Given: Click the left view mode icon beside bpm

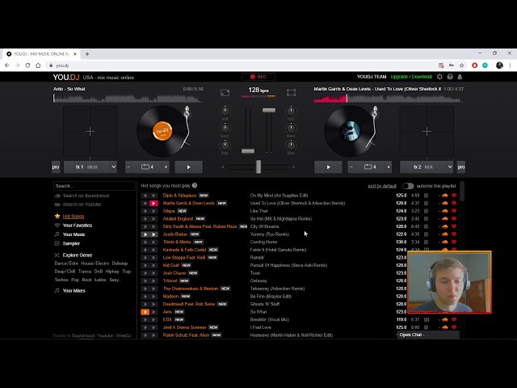Looking at the screenshot, I should click(225, 93).
